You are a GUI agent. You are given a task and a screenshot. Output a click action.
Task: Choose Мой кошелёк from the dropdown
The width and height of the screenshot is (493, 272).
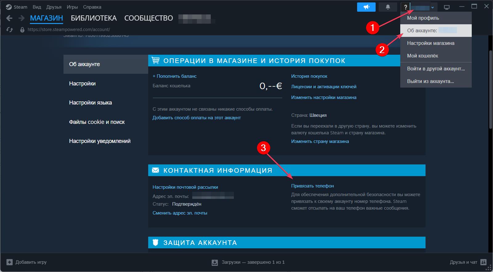(436, 56)
